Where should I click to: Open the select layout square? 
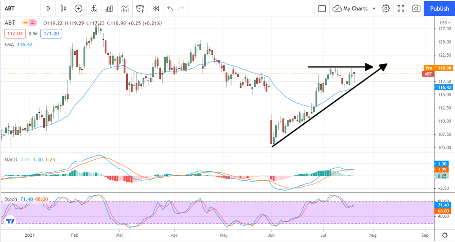(x=322, y=8)
